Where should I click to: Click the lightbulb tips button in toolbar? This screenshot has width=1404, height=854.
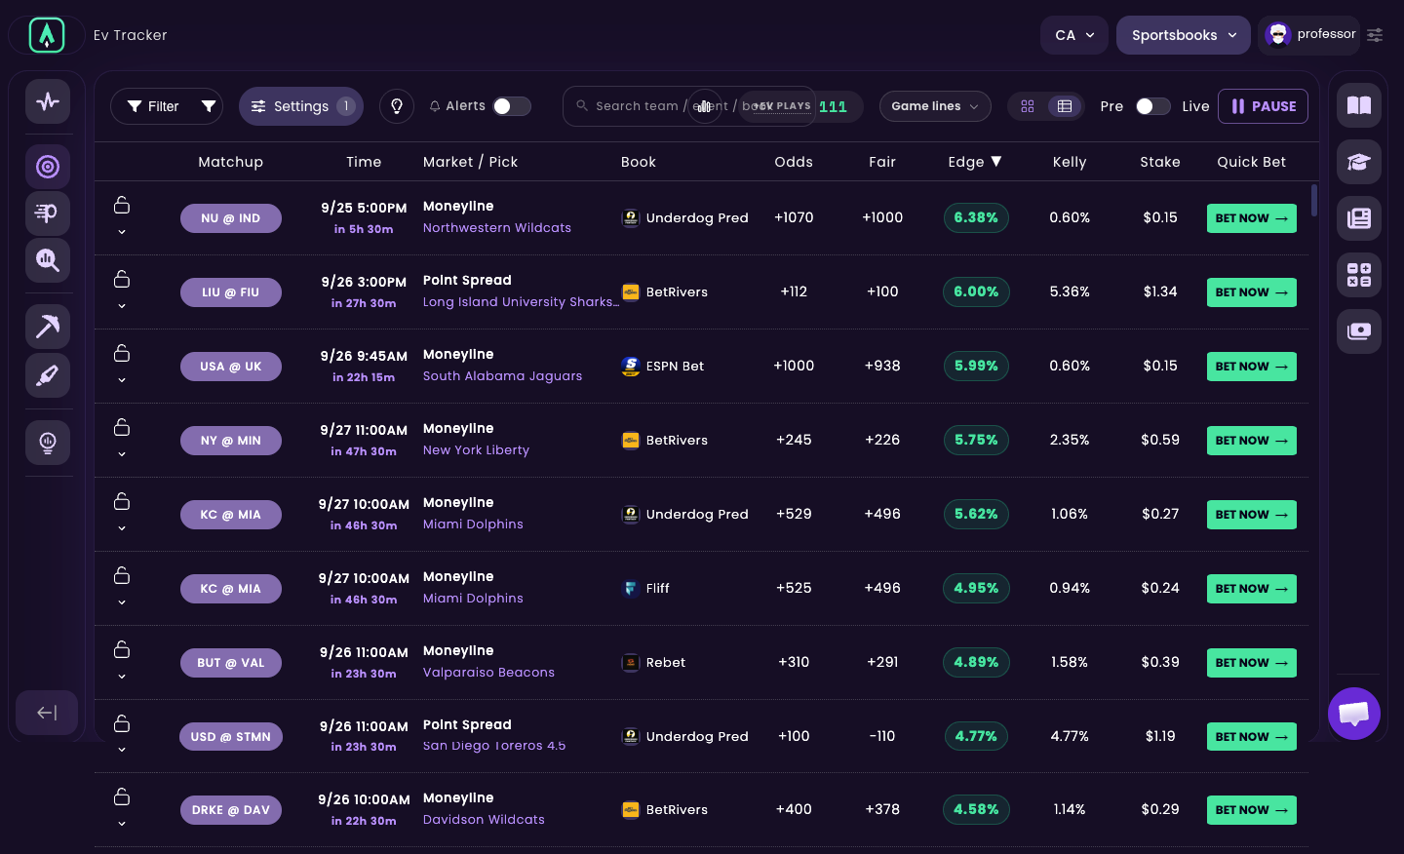[x=397, y=106]
